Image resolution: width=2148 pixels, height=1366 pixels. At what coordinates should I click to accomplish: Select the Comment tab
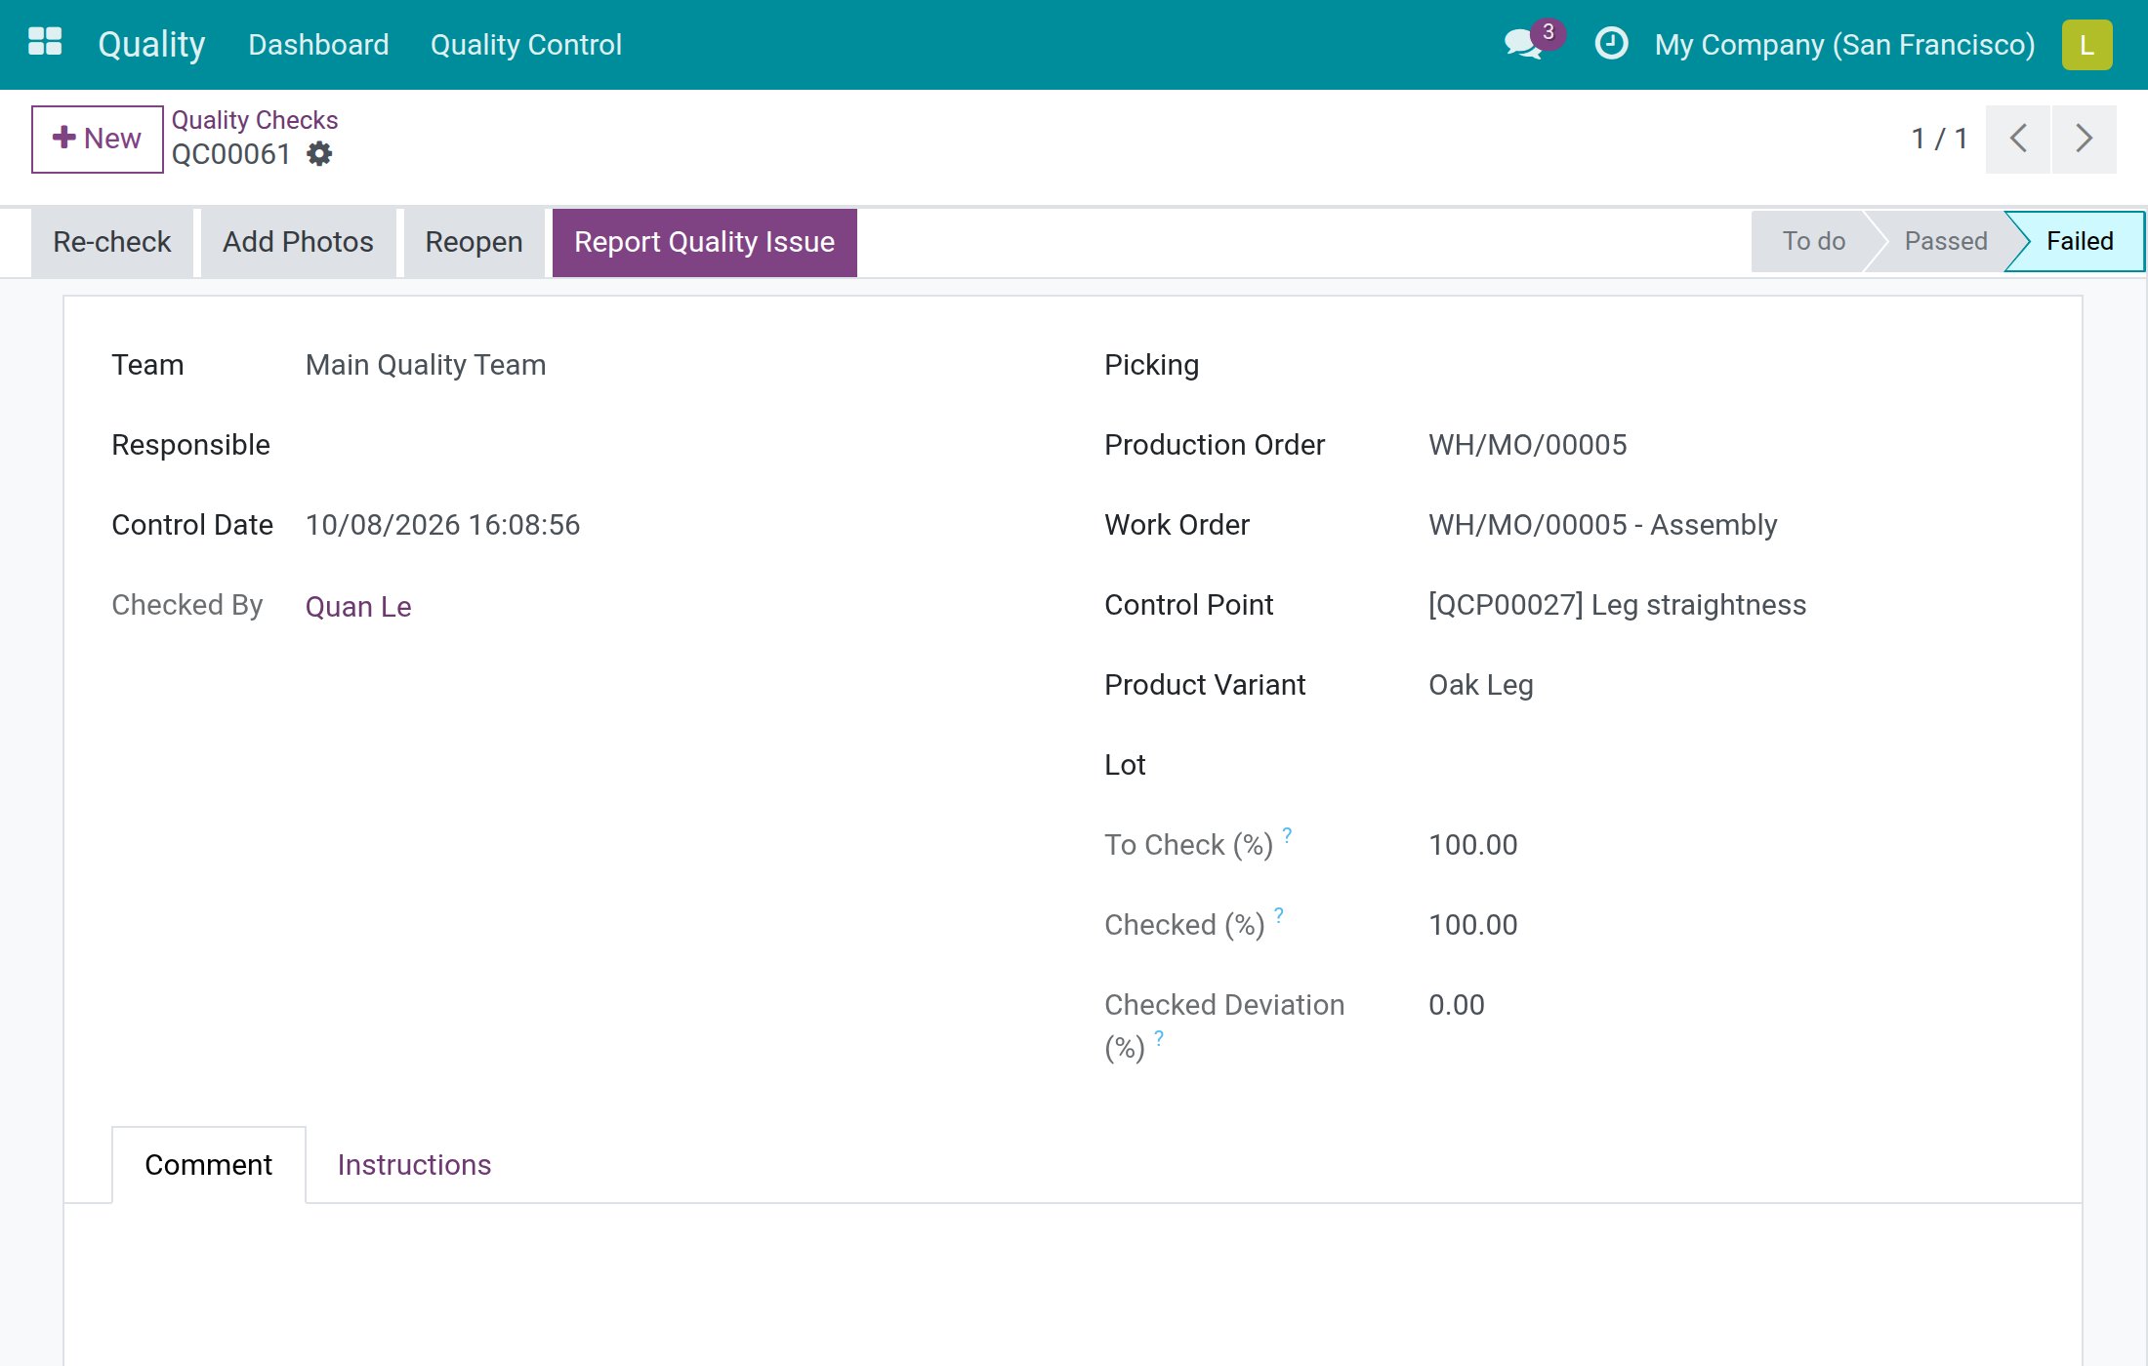pyautogui.click(x=208, y=1165)
